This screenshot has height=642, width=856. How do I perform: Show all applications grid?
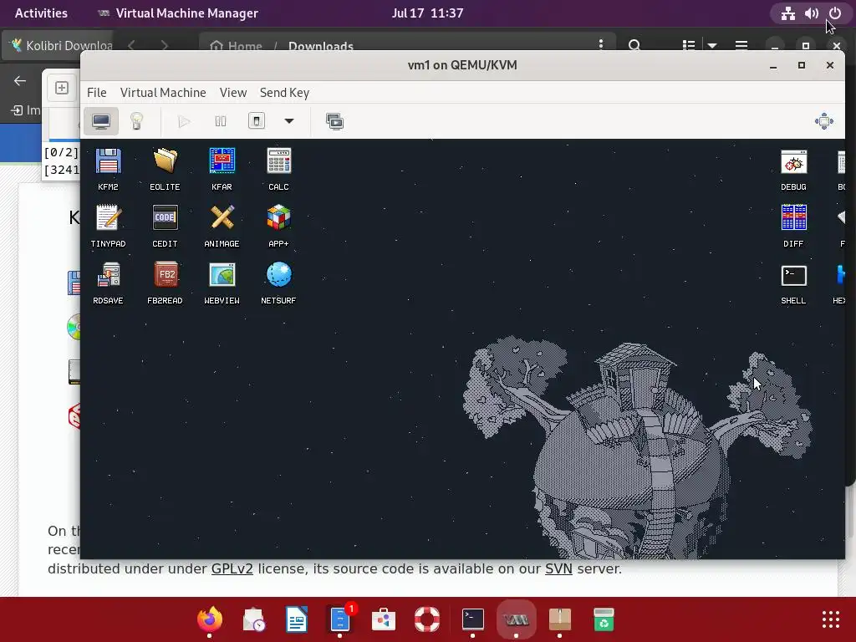(x=830, y=619)
